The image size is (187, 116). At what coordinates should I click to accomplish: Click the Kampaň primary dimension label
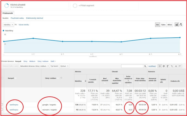click(18, 61)
